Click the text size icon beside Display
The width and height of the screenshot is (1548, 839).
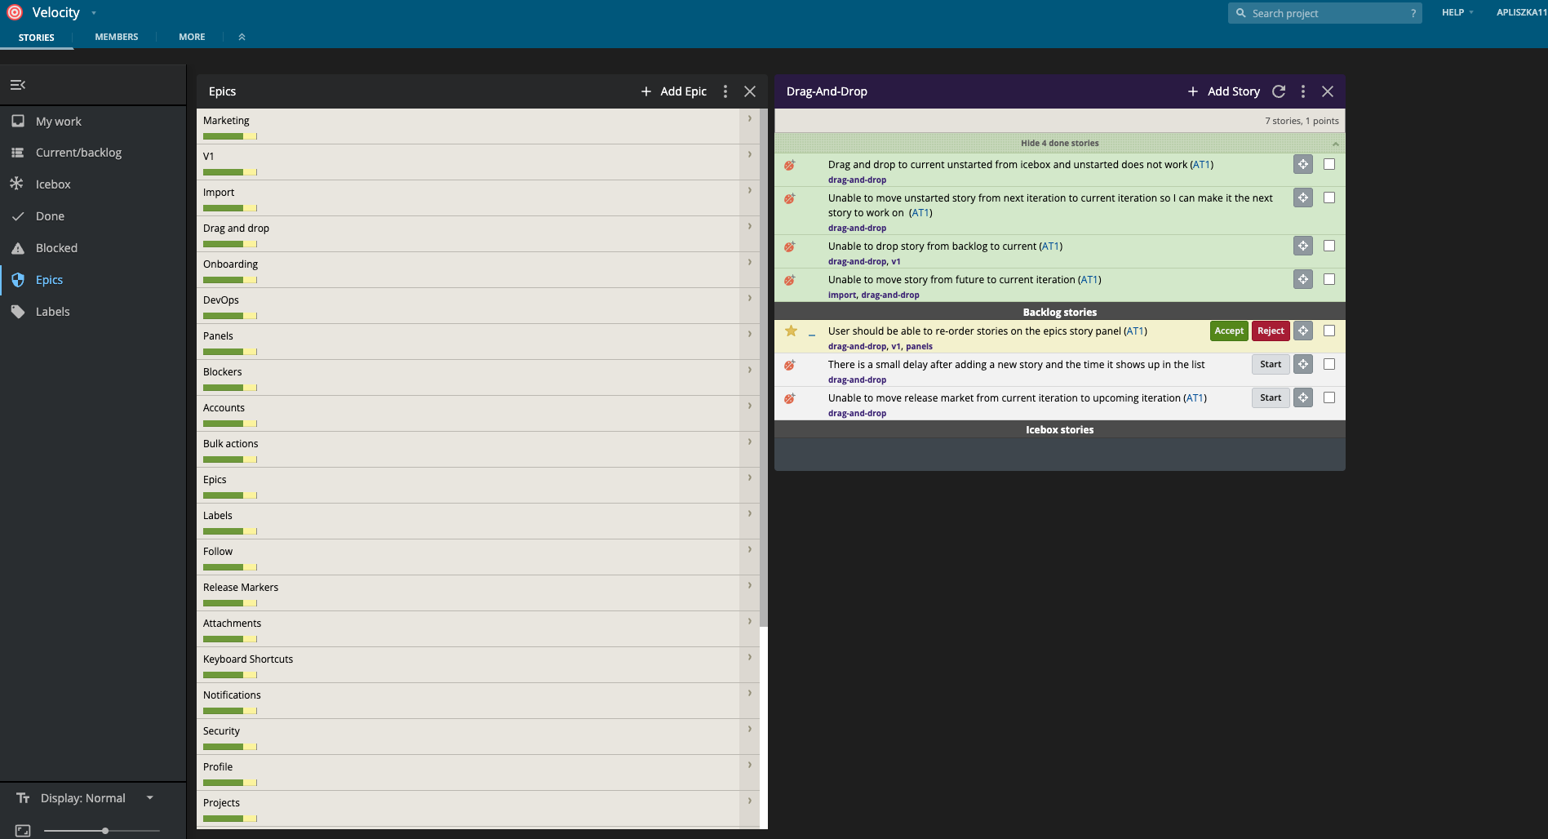23,798
